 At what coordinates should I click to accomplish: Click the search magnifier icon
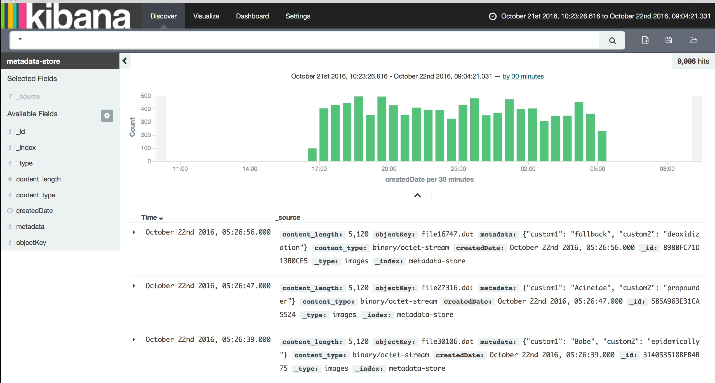pyautogui.click(x=613, y=40)
